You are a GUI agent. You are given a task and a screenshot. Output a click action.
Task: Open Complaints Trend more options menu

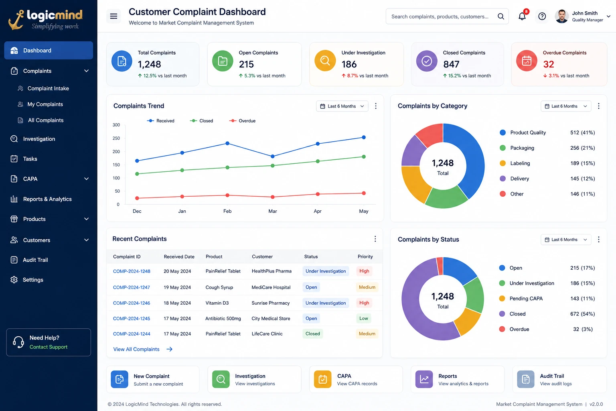pyautogui.click(x=376, y=106)
